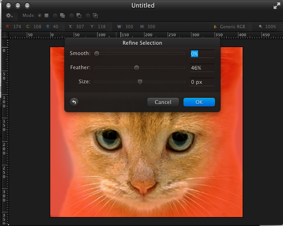Click the Generic RGB color profile icon

tap(215, 27)
